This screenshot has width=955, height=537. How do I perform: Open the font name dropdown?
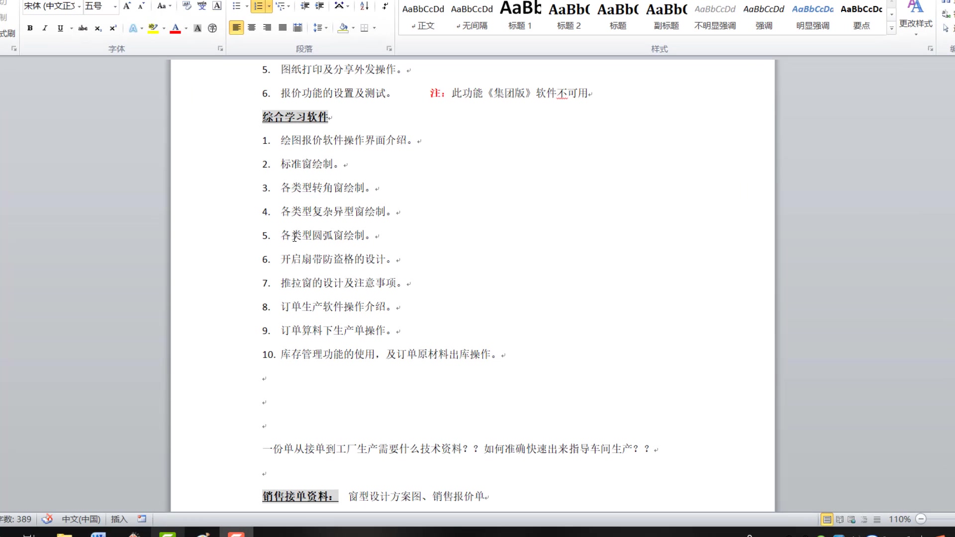click(79, 6)
